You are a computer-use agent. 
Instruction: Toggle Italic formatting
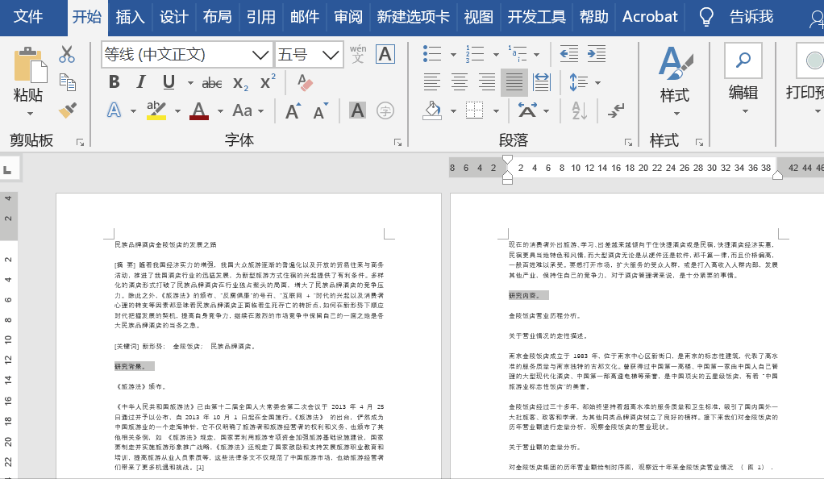click(141, 82)
